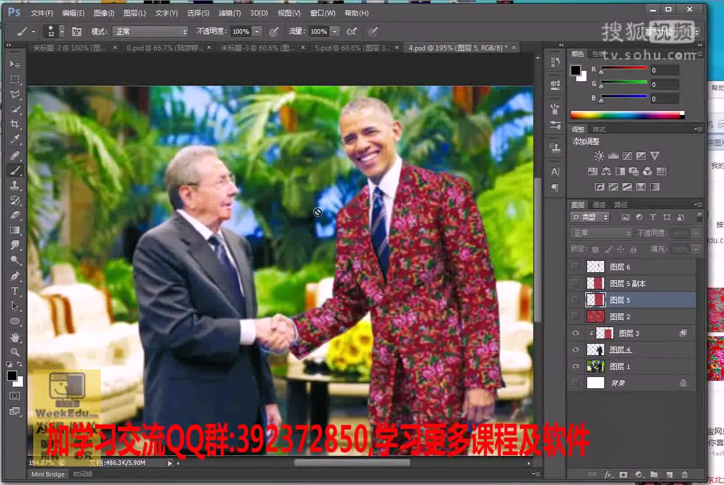Select the Pen tool
The height and width of the screenshot is (485, 724).
pos(15,276)
